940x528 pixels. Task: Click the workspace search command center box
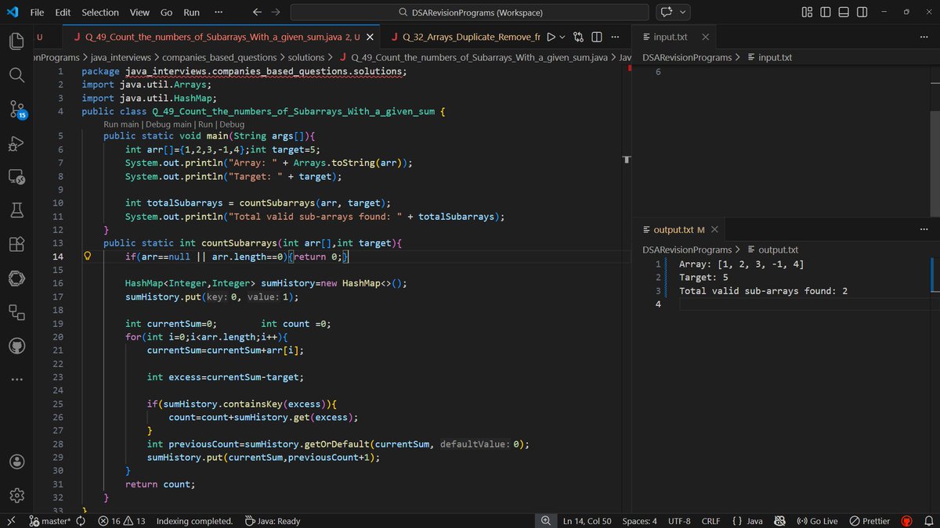point(469,13)
